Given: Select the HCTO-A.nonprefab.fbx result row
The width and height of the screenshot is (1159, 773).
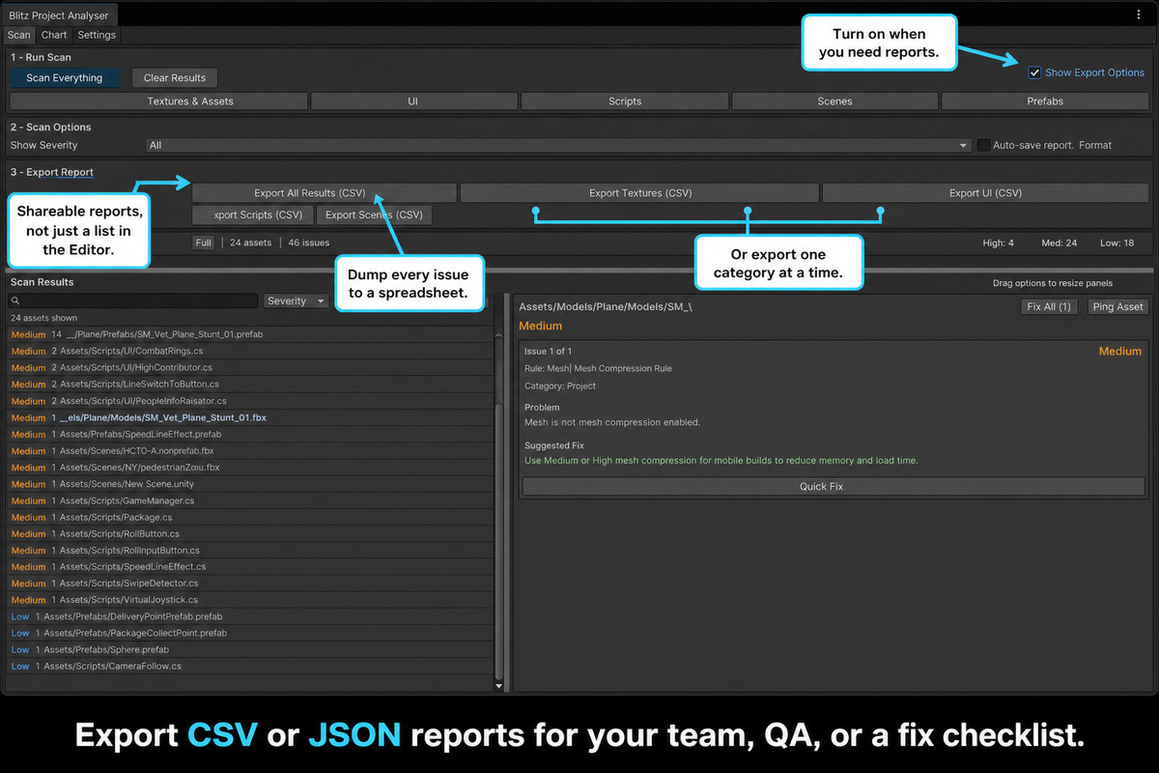Looking at the screenshot, I should (249, 450).
